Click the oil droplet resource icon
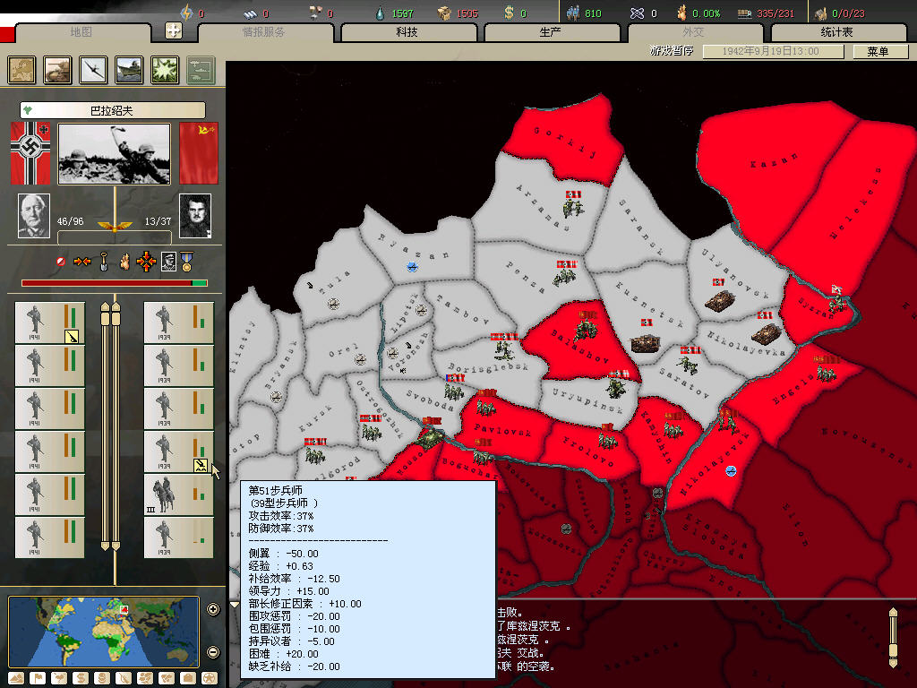The width and height of the screenshot is (917, 688). 380,13
